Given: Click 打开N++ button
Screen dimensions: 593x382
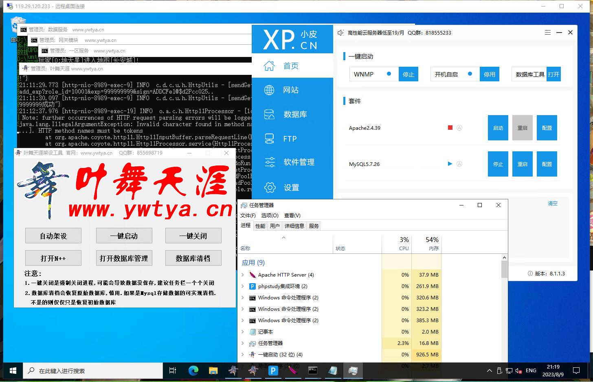Looking at the screenshot, I should point(53,258).
